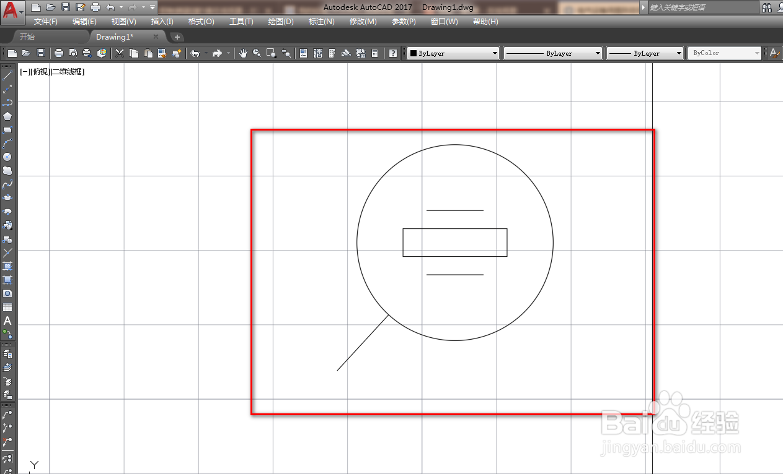Screen dimensions: 783x474
Task: Activate the Pan hand tool
Action: pos(243,53)
